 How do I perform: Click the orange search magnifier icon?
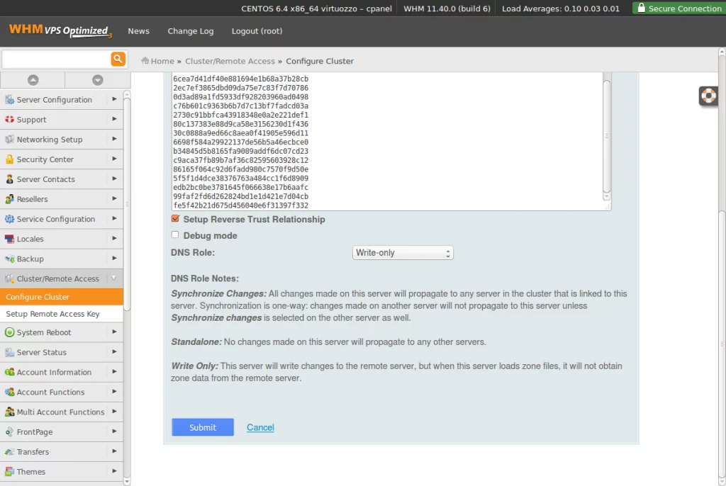[118, 60]
